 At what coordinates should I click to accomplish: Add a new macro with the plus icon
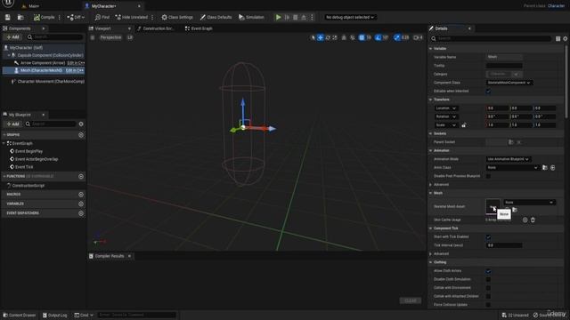(81, 195)
